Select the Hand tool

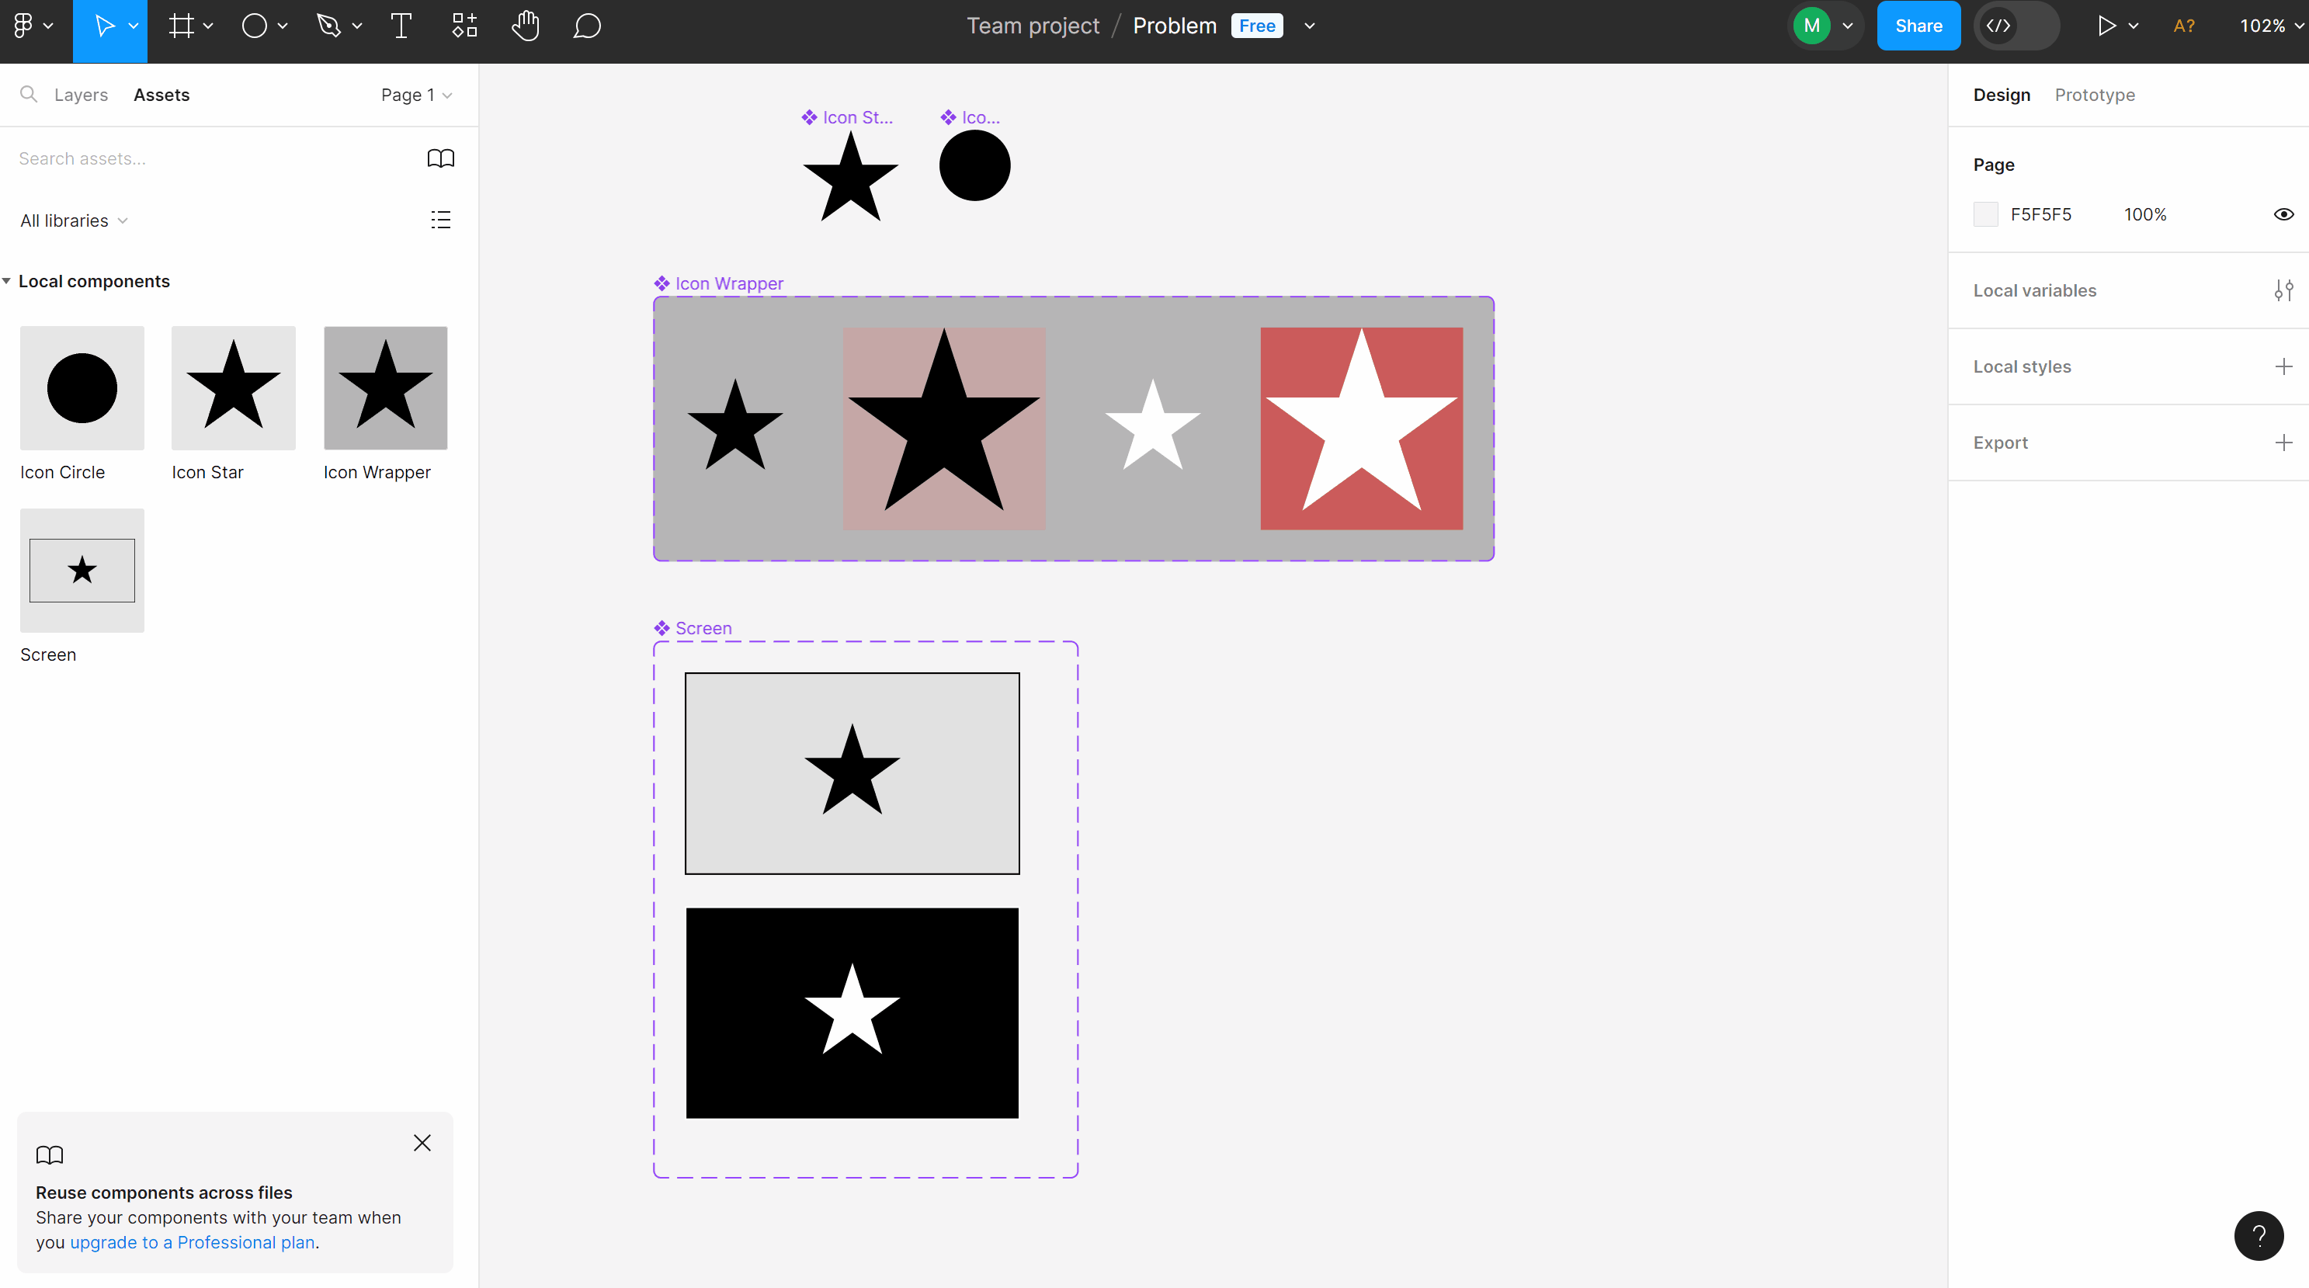click(x=526, y=26)
